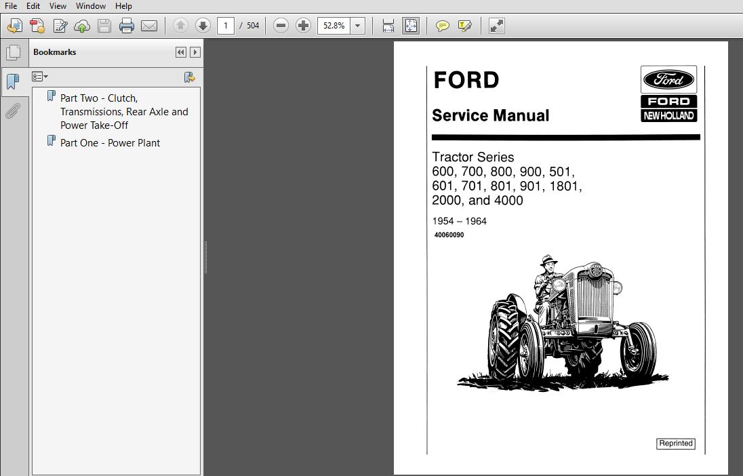Open the Edit menu
Viewport: 743px width, 476px height.
33,6
